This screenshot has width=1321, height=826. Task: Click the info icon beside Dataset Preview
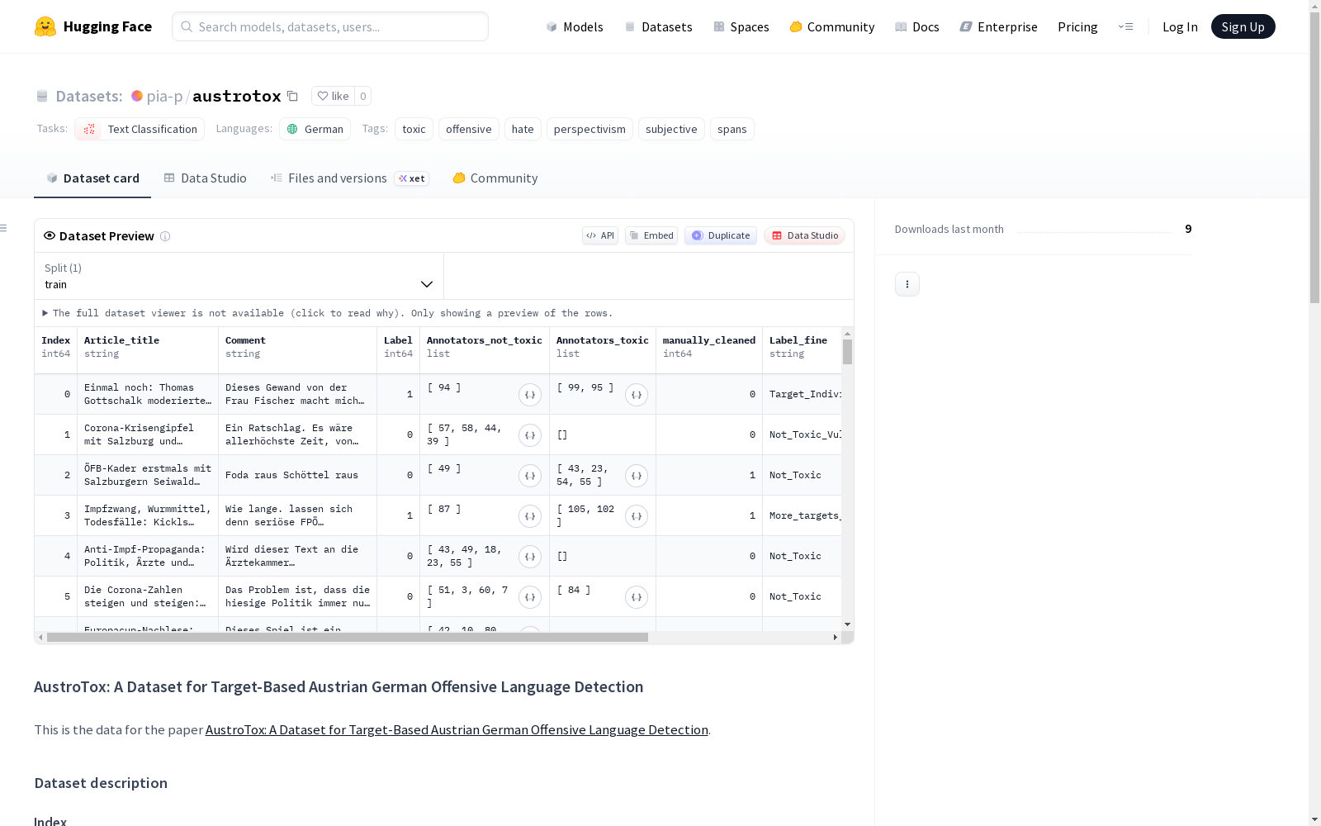[x=165, y=236]
